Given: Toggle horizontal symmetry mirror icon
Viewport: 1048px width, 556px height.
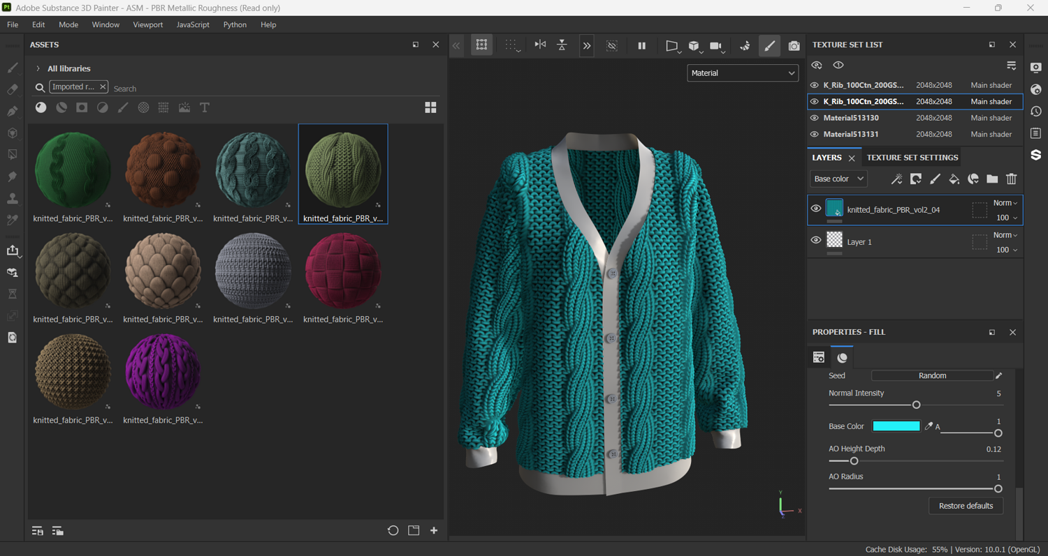Looking at the screenshot, I should 540,45.
